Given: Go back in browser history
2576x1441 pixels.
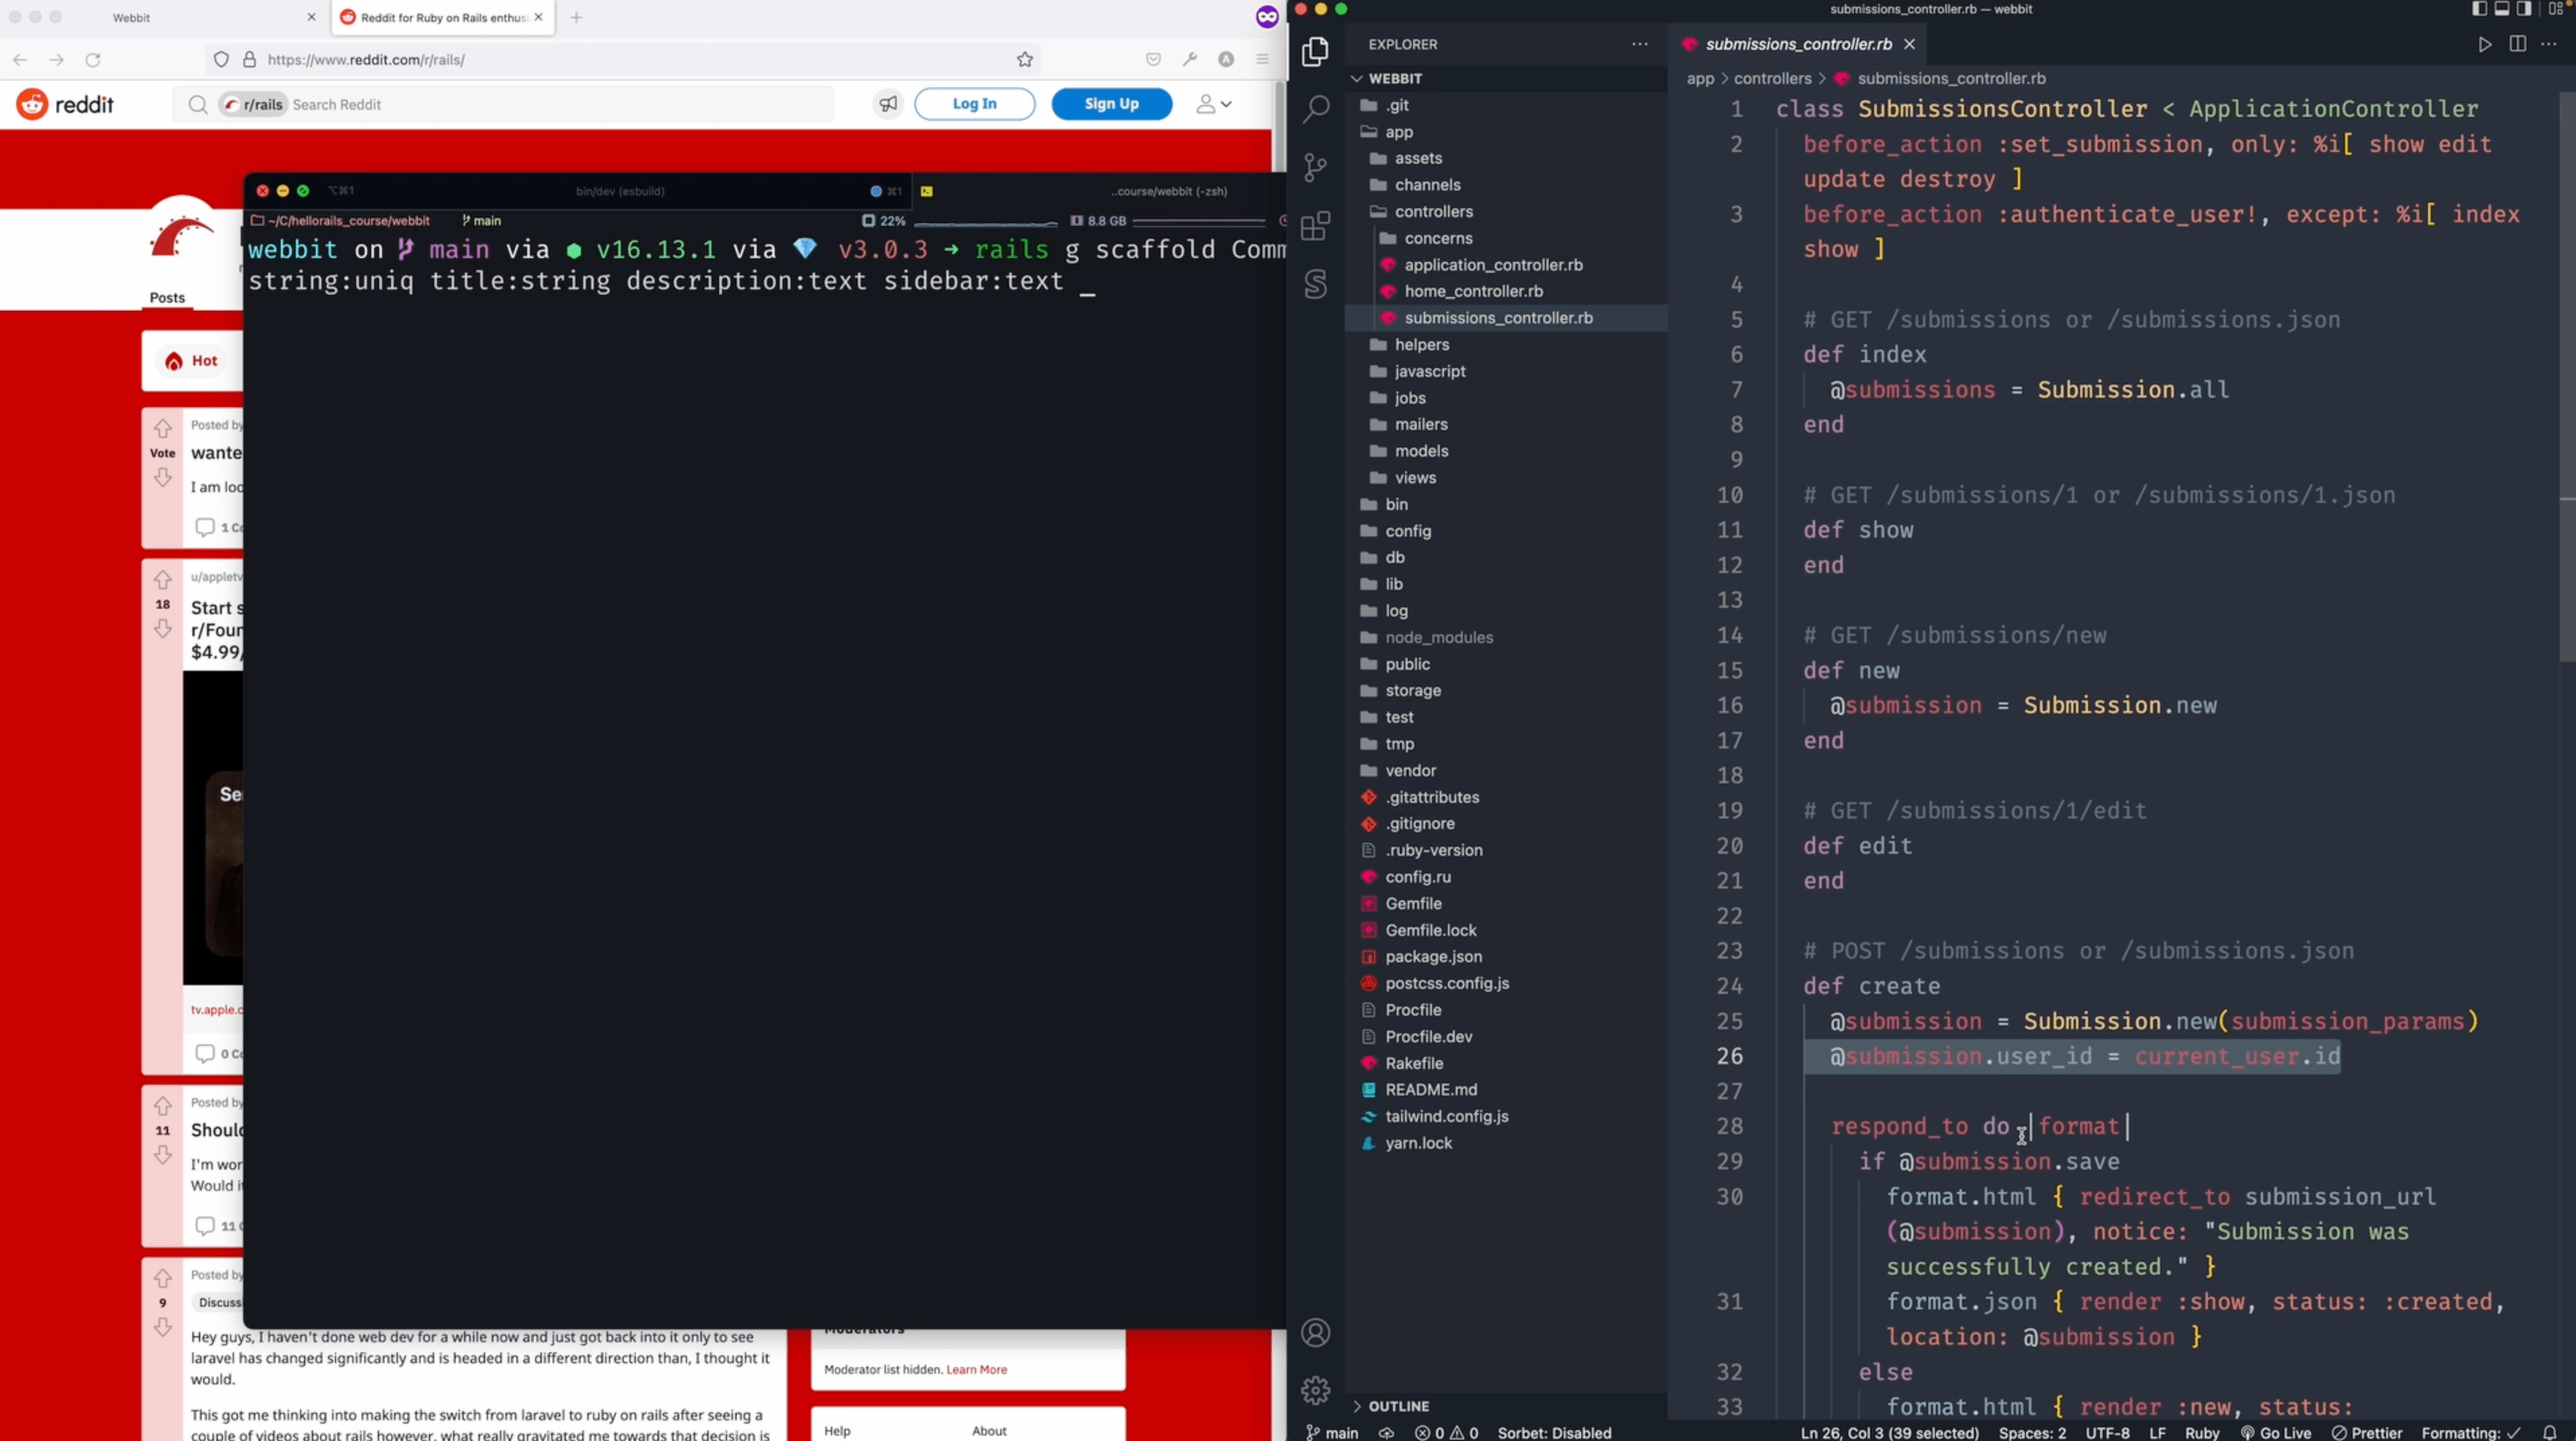Looking at the screenshot, I should click(x=20, y=60).
